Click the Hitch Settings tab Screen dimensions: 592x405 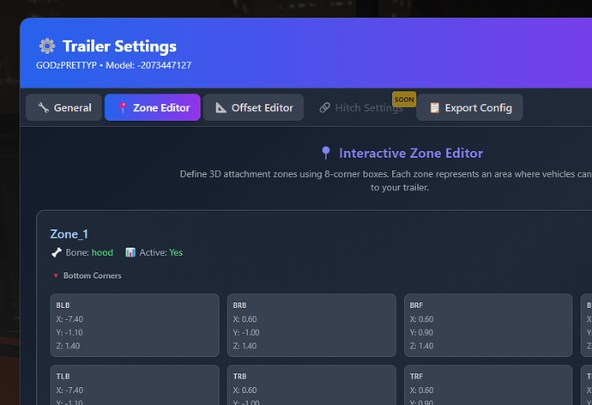[361, 107]
